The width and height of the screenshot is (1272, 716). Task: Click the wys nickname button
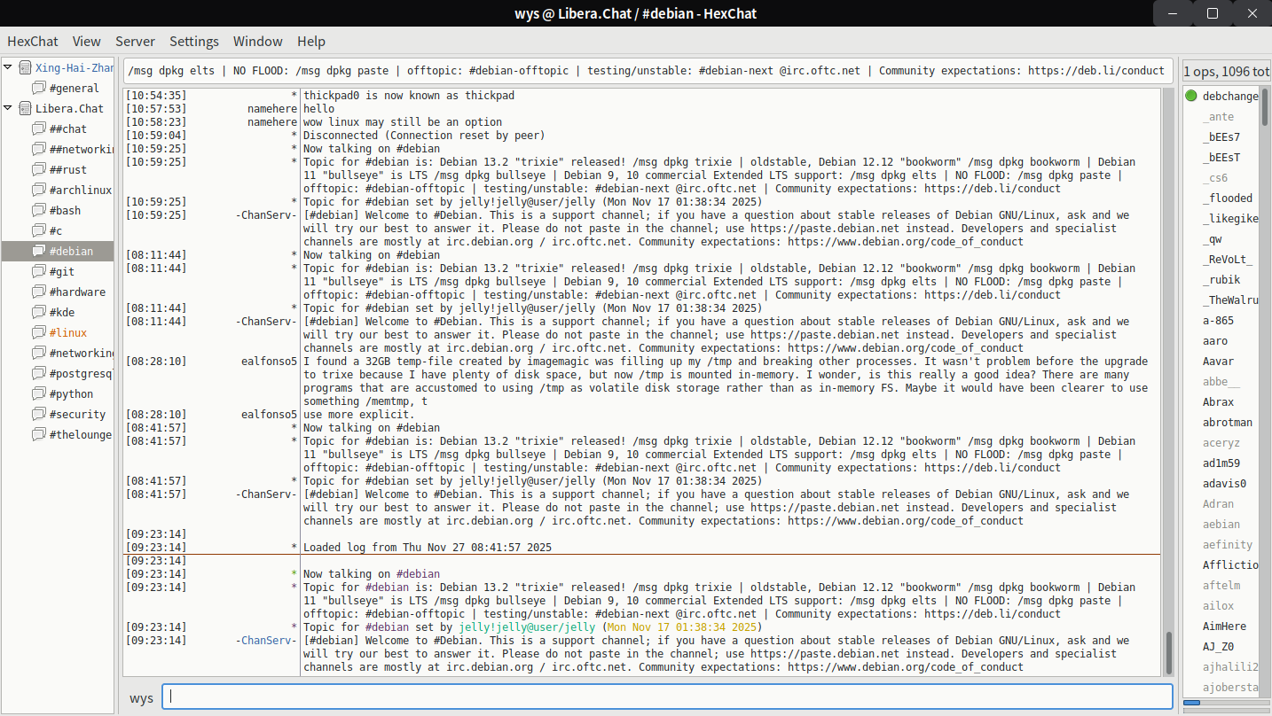(141, 697)
